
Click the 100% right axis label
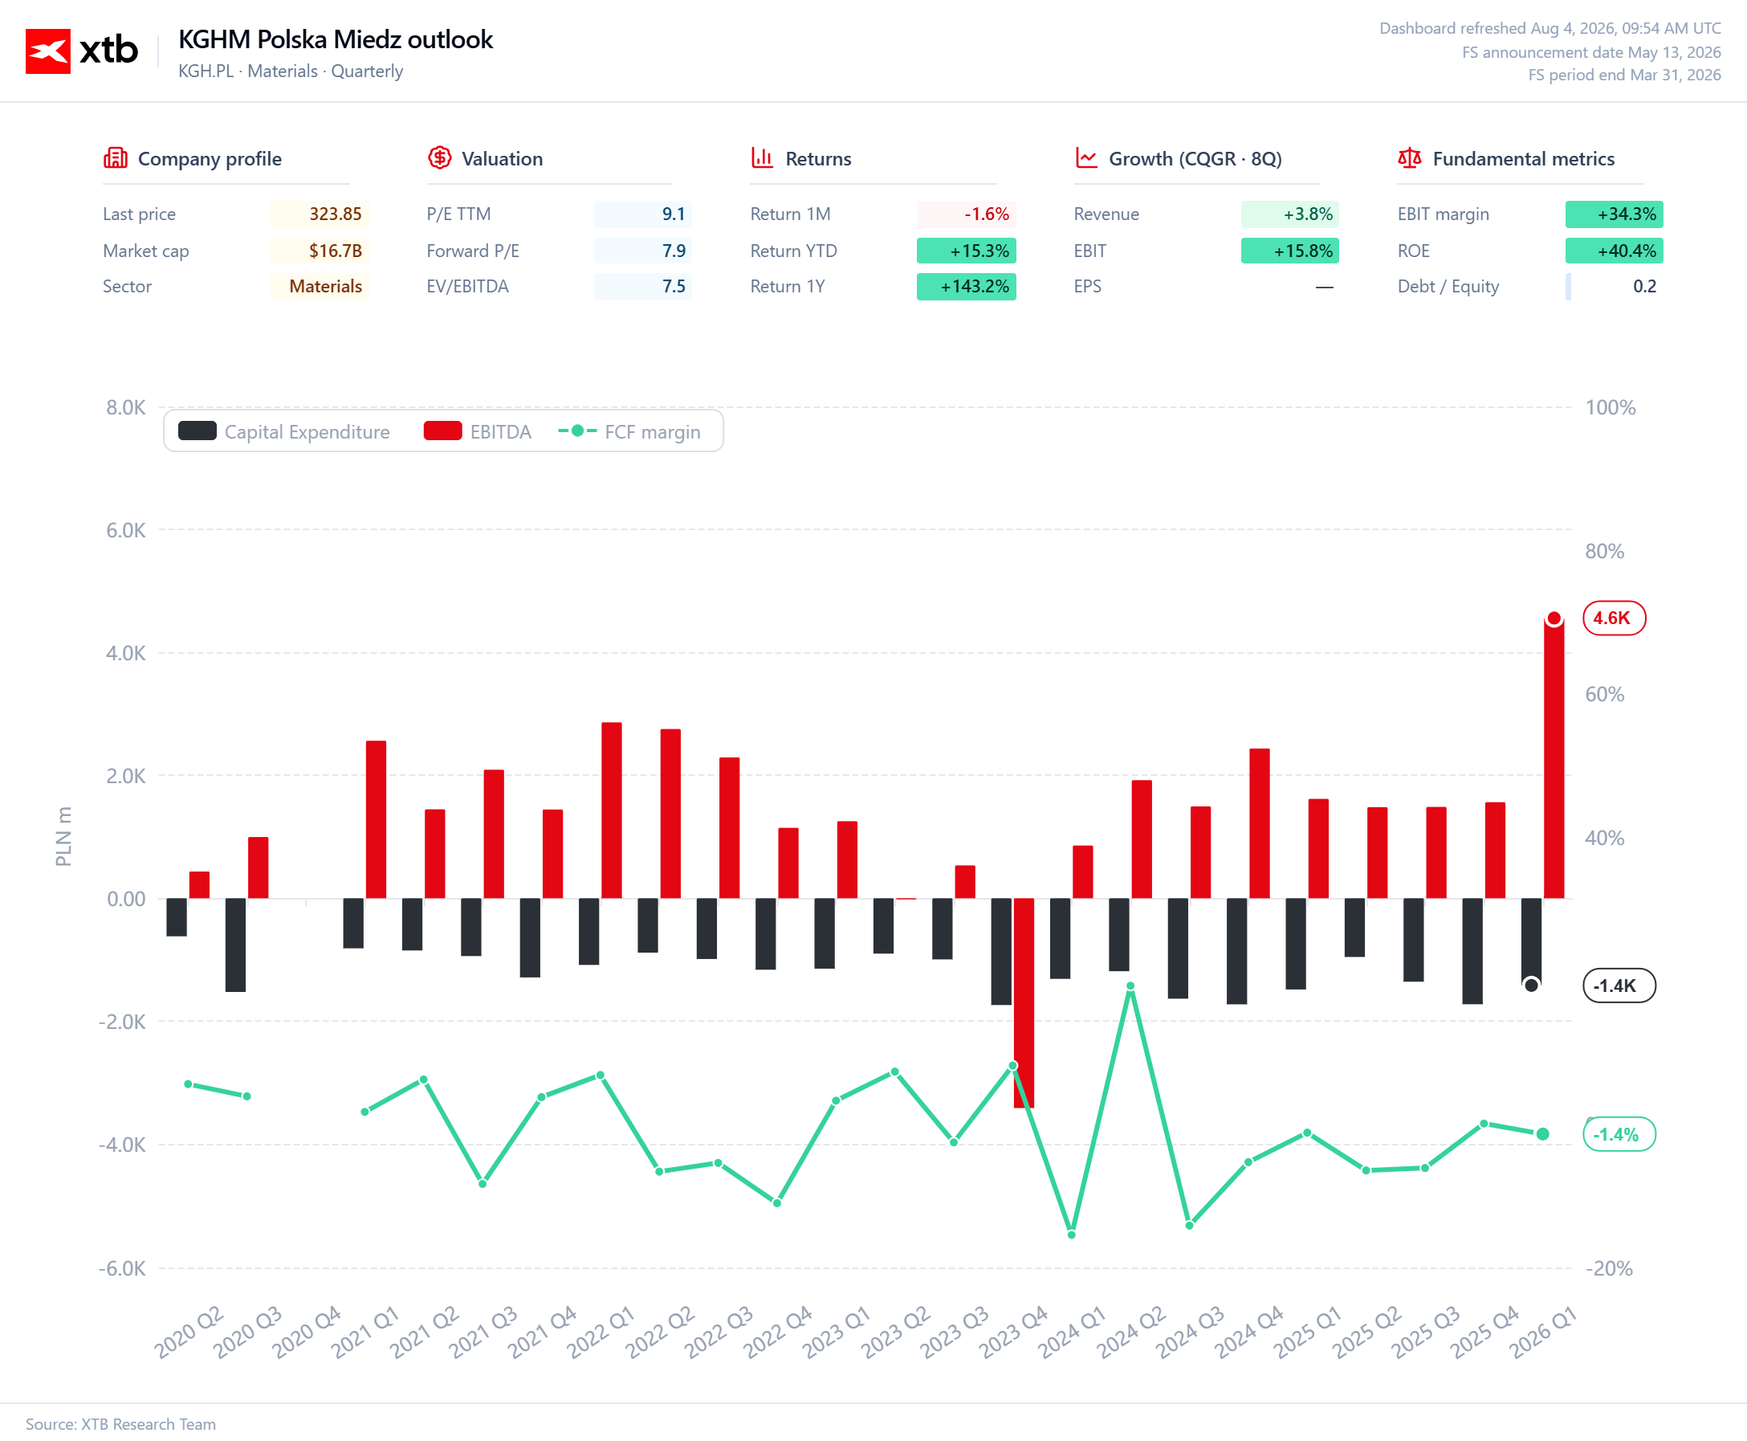click(x=1611, y=407)
